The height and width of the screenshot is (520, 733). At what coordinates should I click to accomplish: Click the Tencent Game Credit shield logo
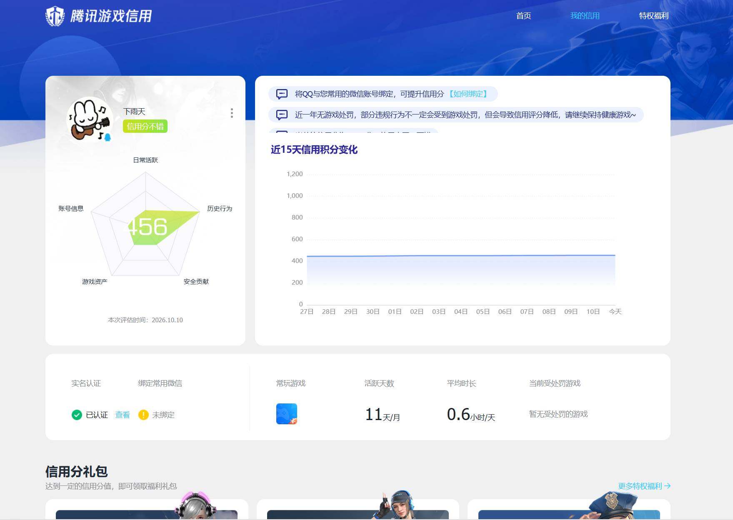tap(55, 16)
